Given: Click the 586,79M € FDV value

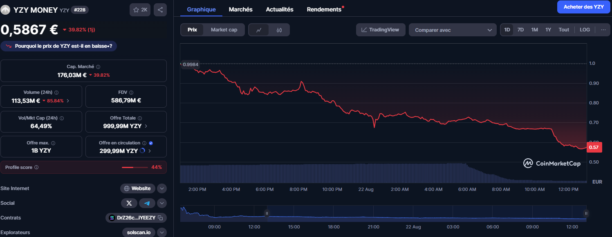Looking at the screenshot, I should tap(126, 100).
